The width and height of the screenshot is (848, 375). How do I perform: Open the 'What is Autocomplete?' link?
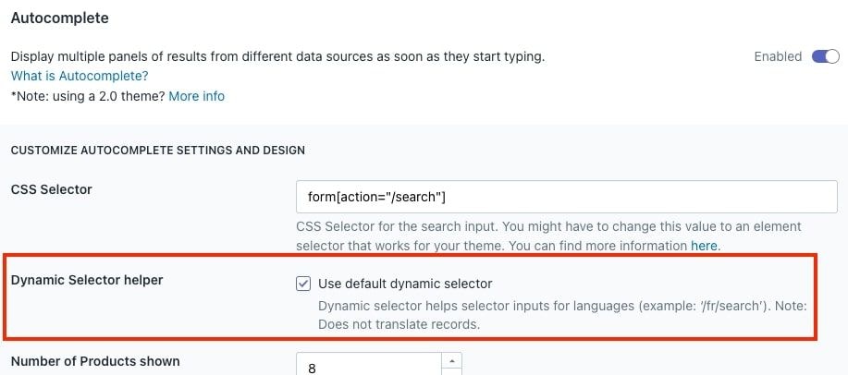80,76
